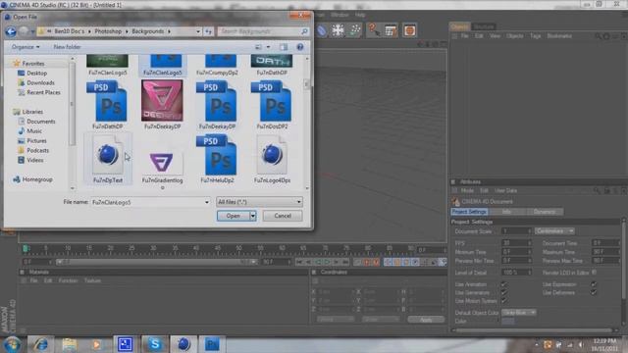Select the FuZnDosDP2 PSD file
Screen dimensions: 628x353
point(272,101)
